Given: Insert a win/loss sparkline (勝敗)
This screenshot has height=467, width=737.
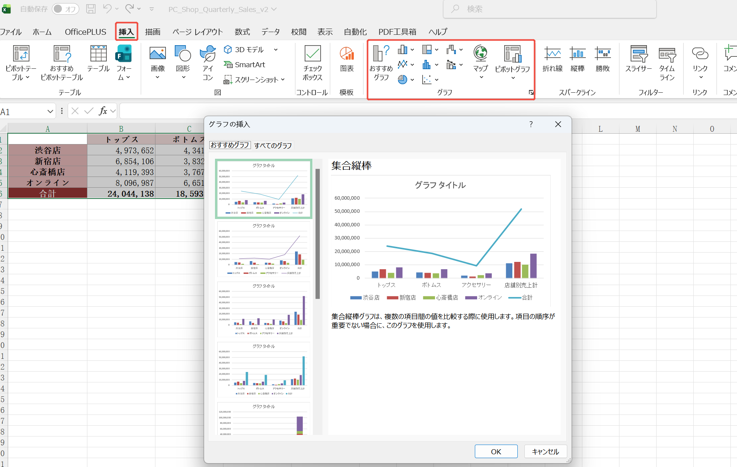Looking at the screenshot, I should click(x=602, y=59).
